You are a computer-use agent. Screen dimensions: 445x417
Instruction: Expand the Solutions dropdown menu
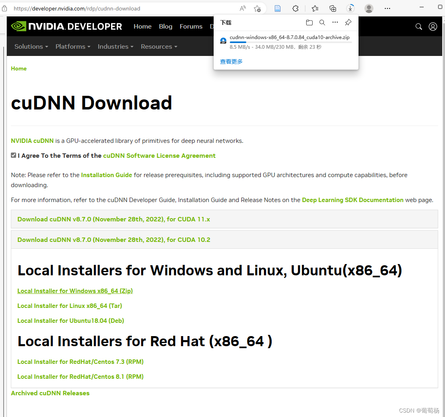(x=31, y=46)
